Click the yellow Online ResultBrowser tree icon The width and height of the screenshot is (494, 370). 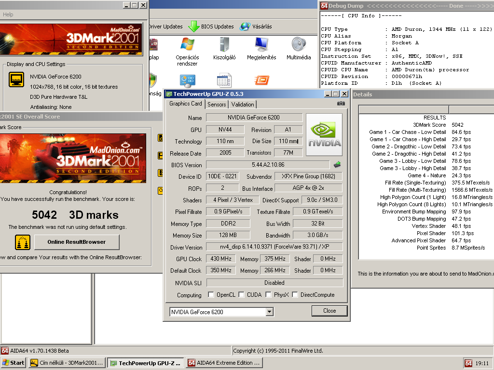point(23,242)
